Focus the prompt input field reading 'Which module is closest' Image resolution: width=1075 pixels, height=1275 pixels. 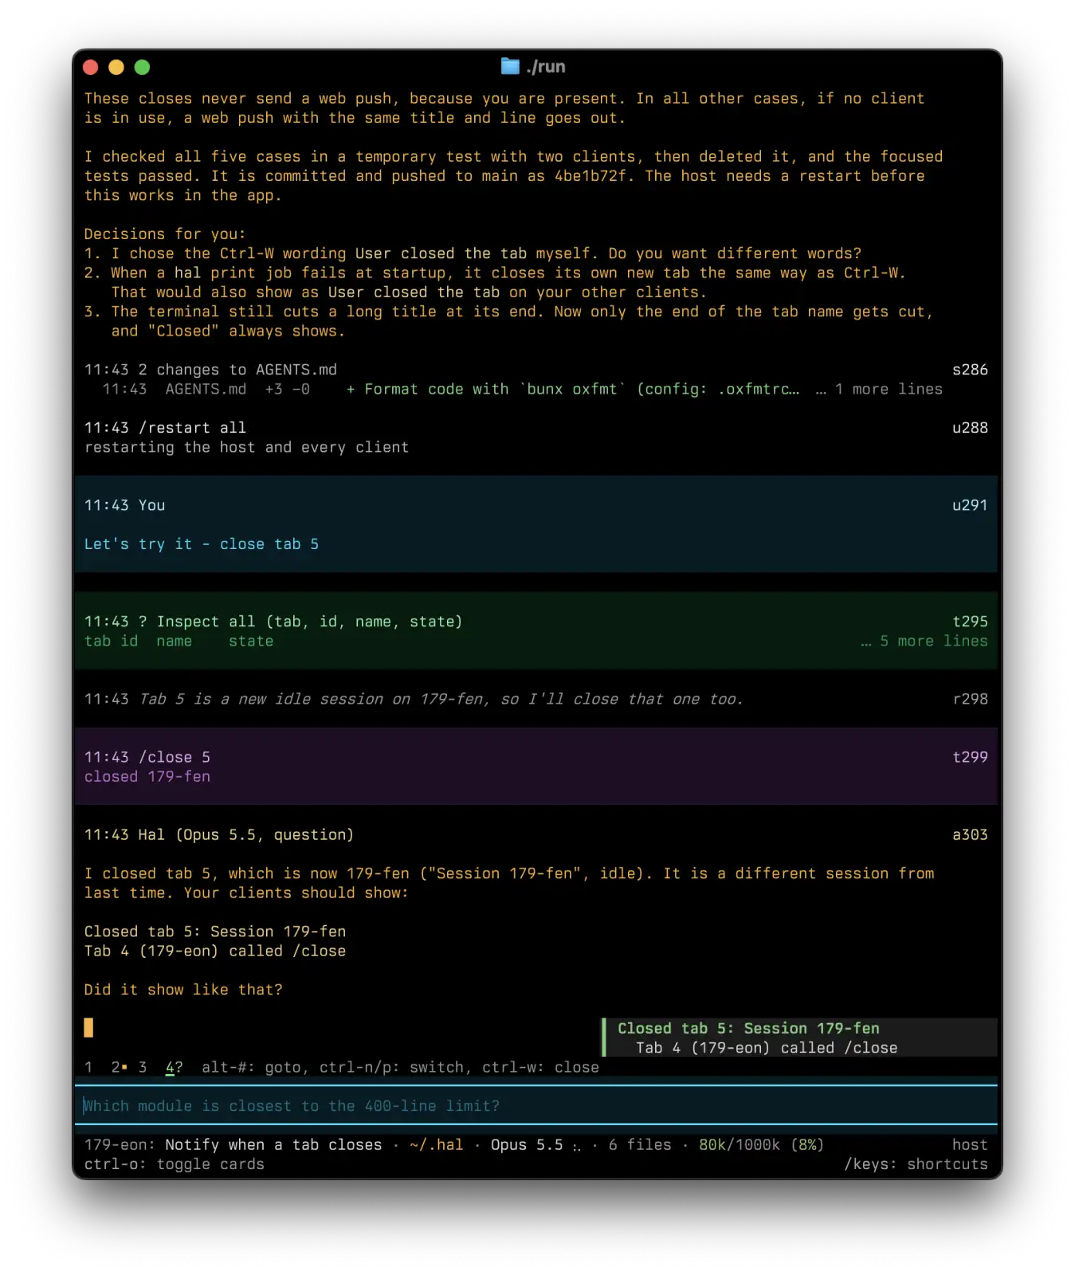[536, 1105]
